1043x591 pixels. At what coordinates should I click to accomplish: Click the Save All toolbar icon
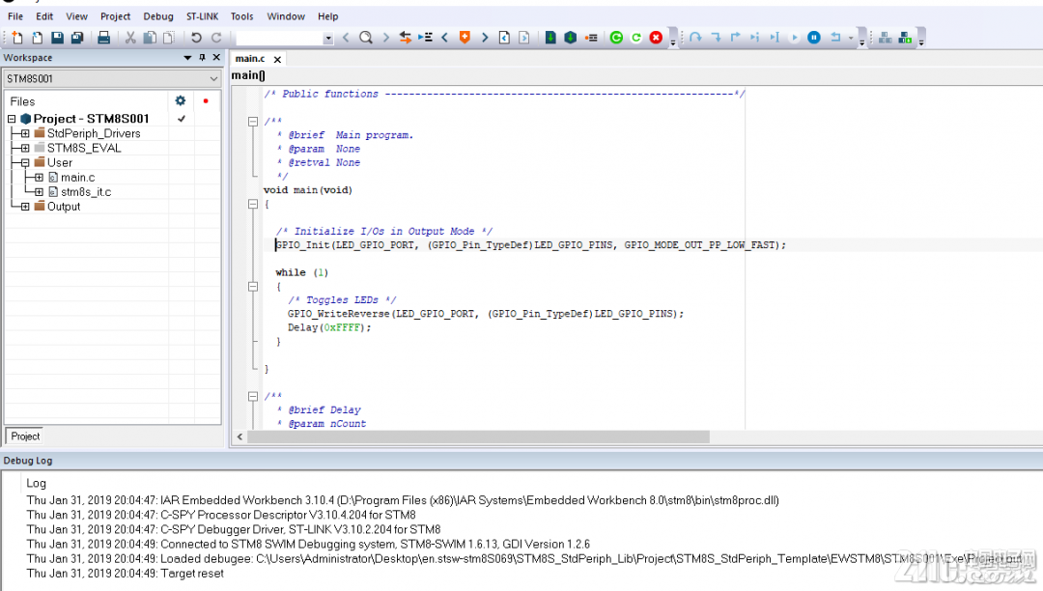77,38
